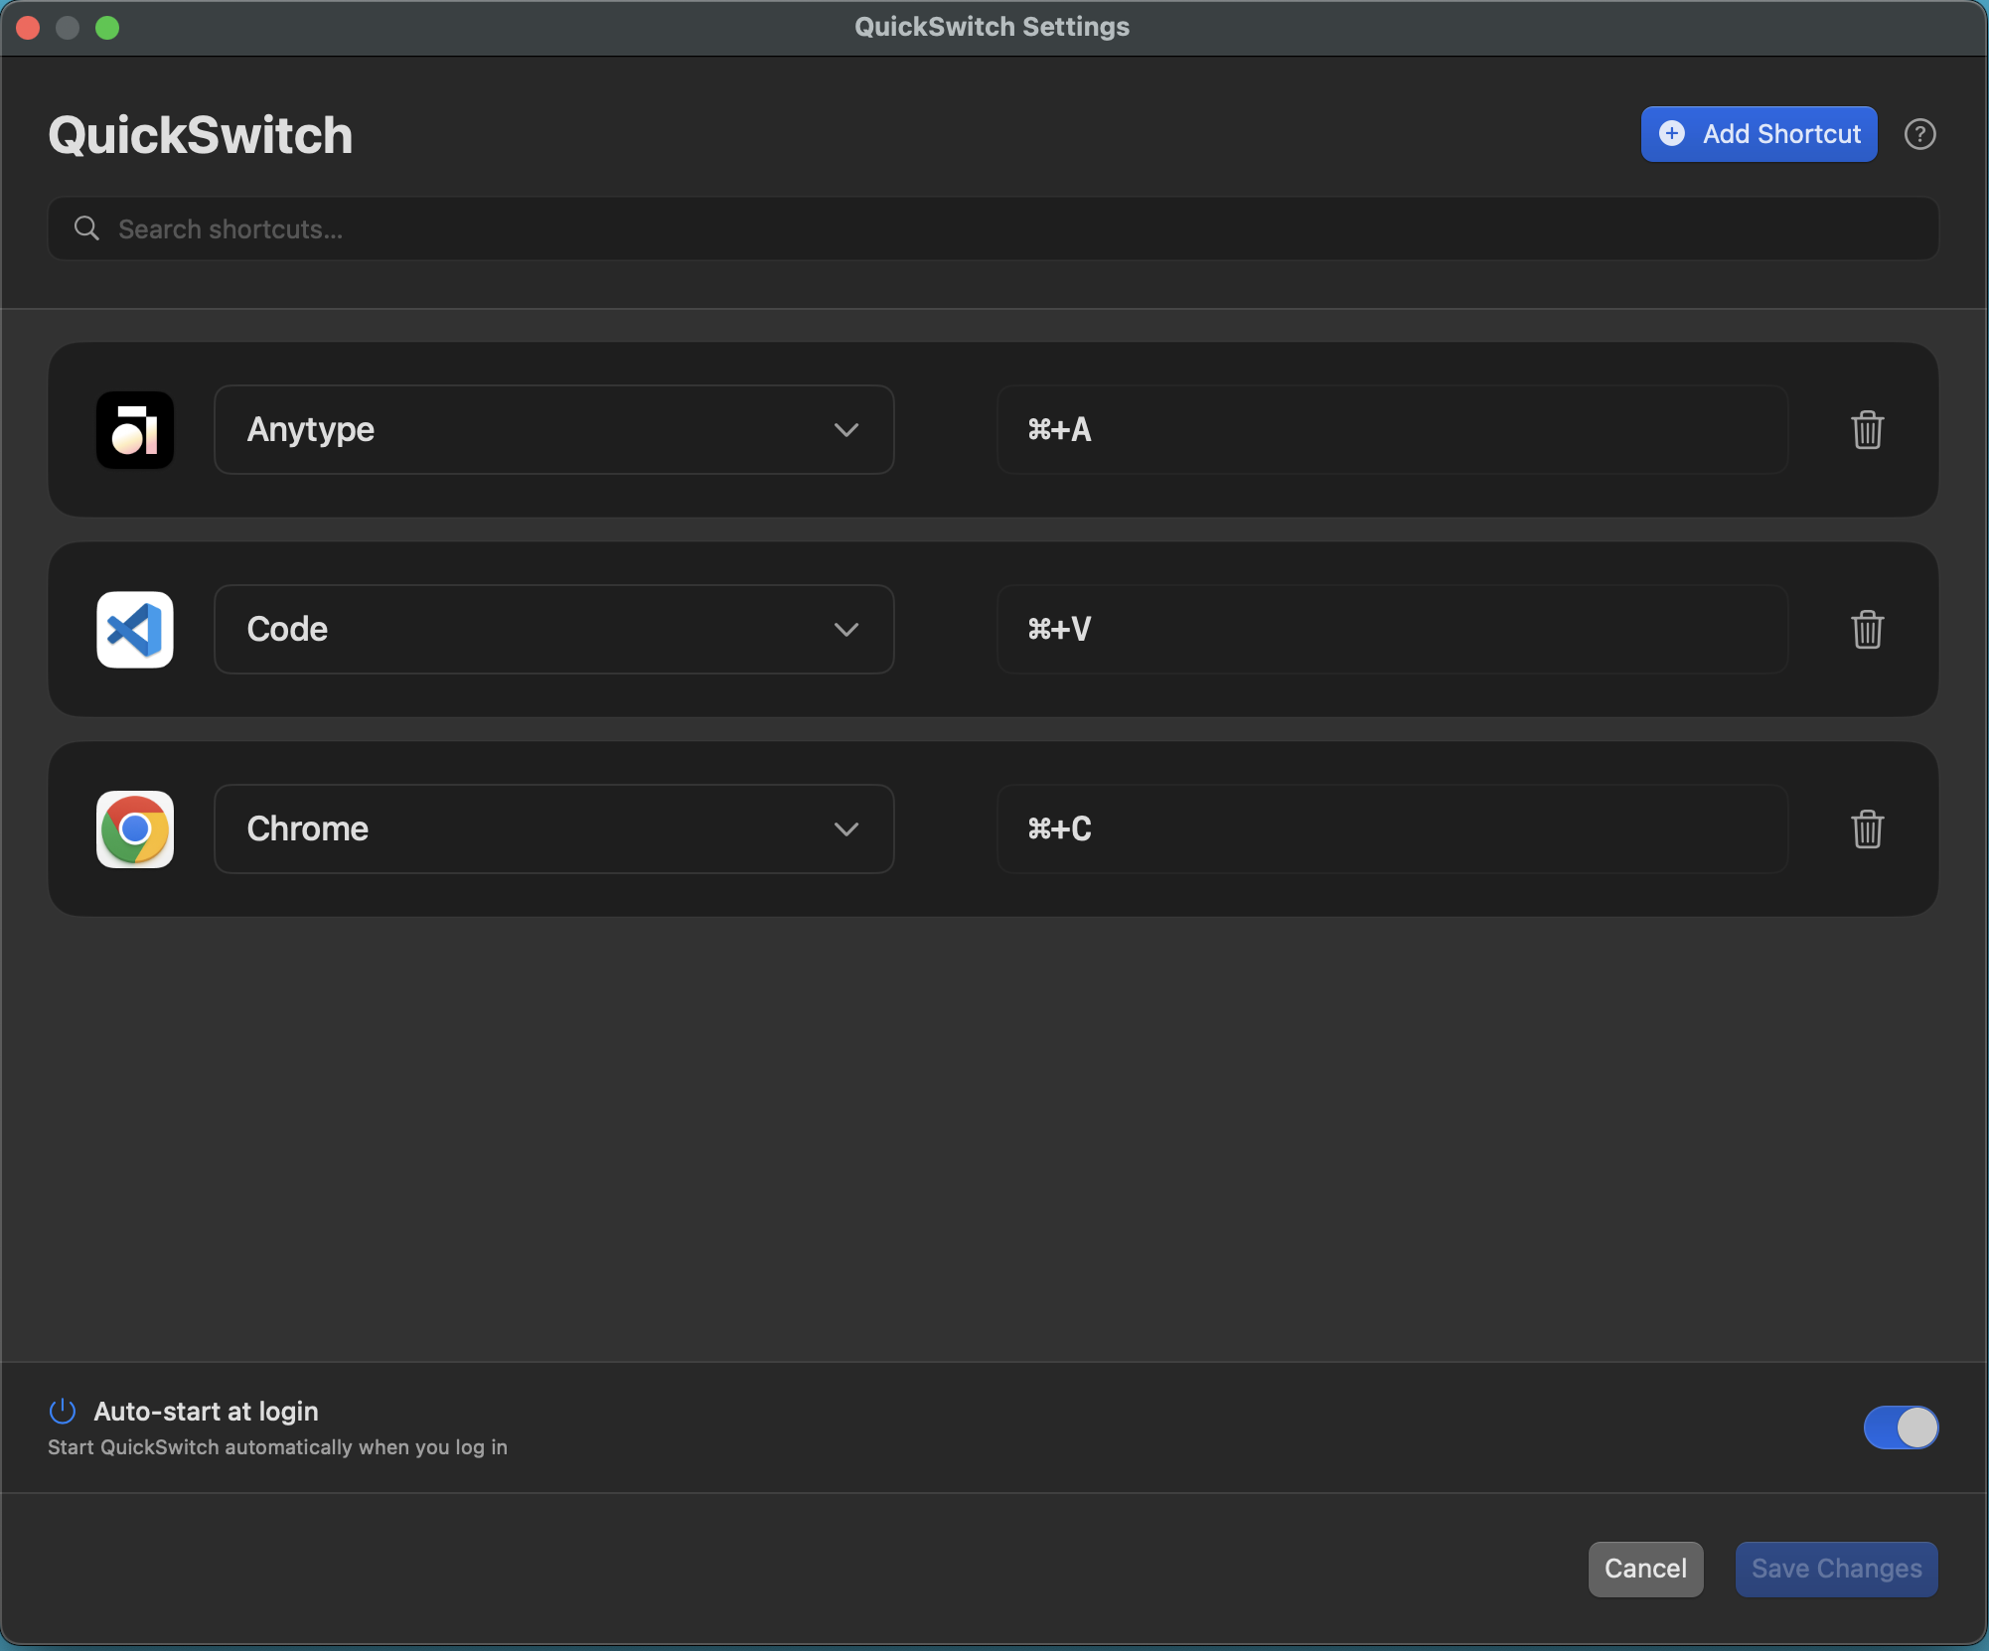
Task: Click the Chrome app icon
Action: 135,829
